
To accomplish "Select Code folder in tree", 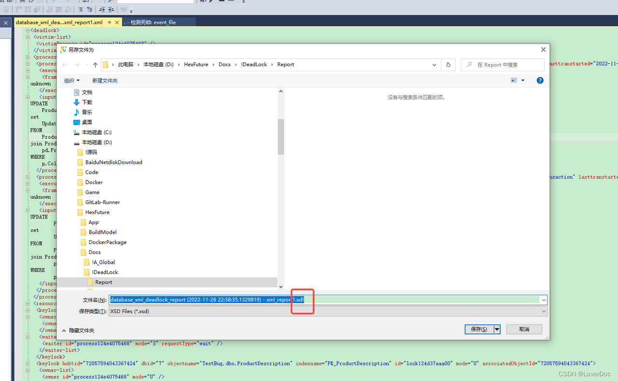I will click(92, 172).
